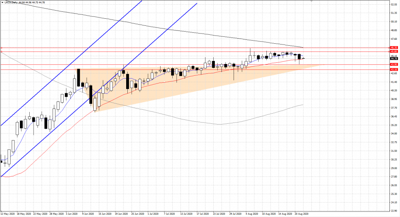Viewport: 400px width, 217px height.
Task: Click the 43.90 red price label
Action: [x=393, y=64]
